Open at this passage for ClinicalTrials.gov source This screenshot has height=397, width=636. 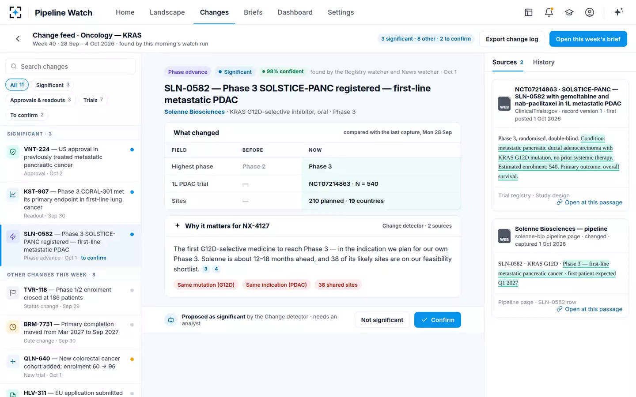click(589, 202)
